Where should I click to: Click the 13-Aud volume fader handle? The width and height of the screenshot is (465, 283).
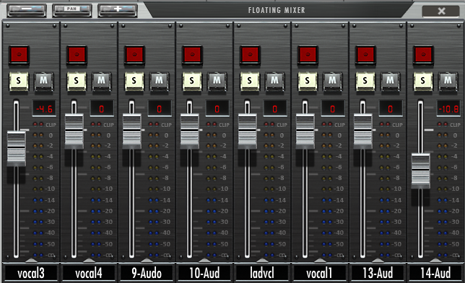click(x=363, y=131)
